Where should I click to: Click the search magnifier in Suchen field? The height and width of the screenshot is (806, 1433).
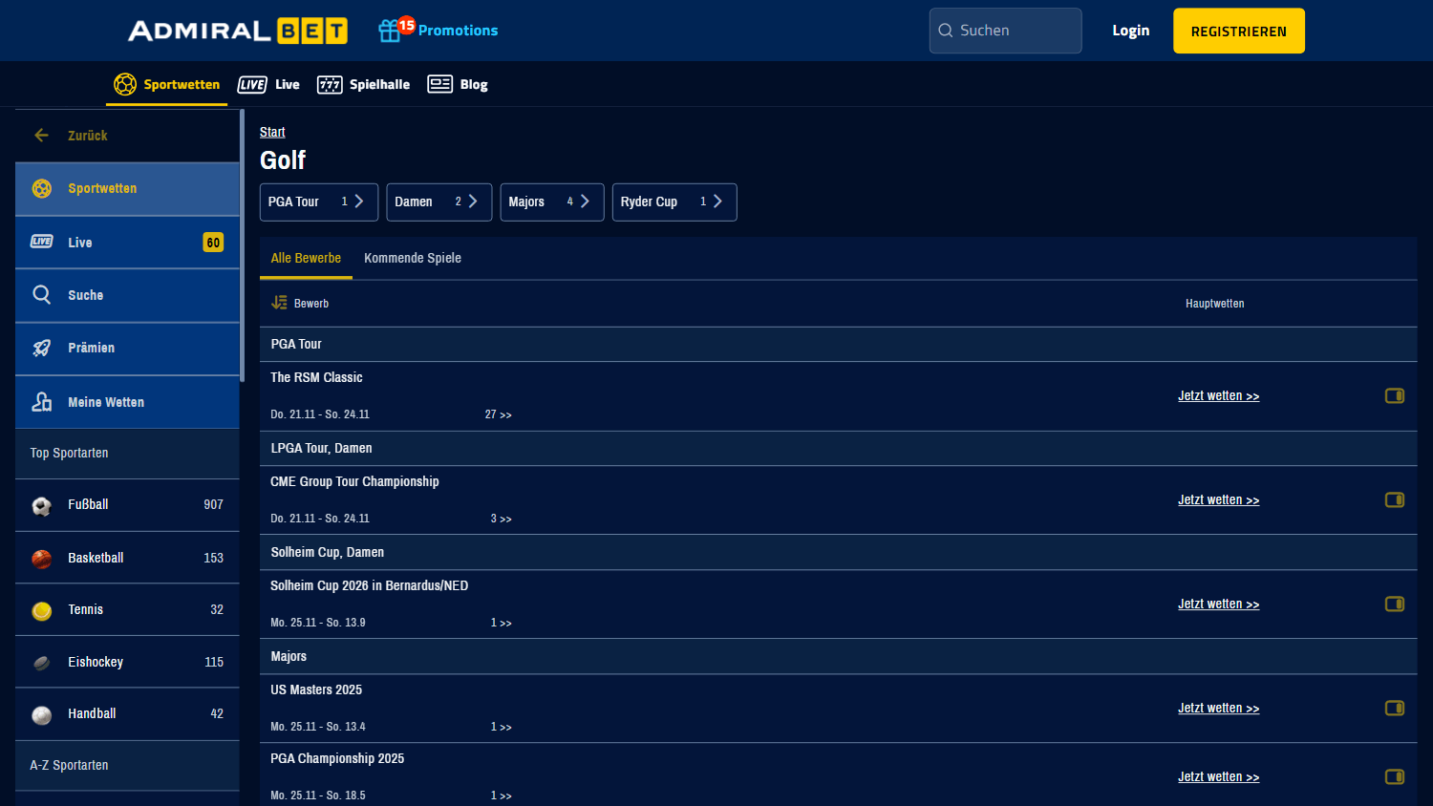tap(946, 31)
